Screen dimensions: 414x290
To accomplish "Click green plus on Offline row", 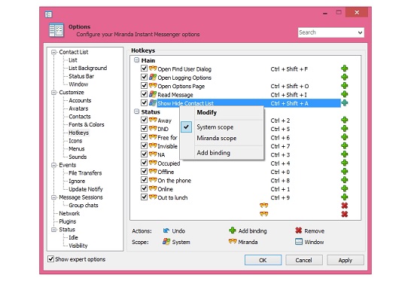I will click(344, 172).
